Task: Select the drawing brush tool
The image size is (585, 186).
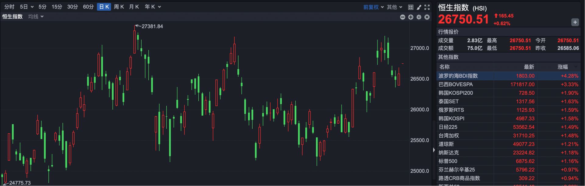Action: (419, 7)
